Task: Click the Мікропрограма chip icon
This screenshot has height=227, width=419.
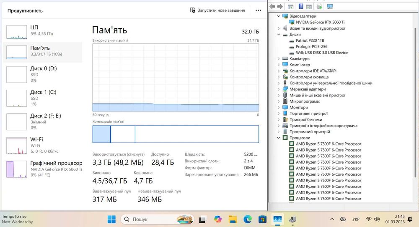Action: (x=285, y=101)
